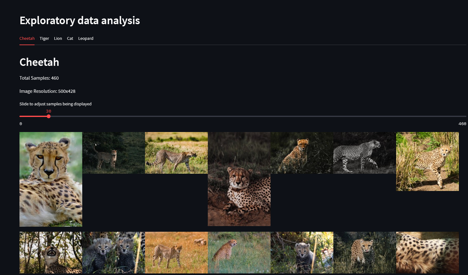Click the red slider handle at 30
Screen dimensions: 468x275
tap(49, 116)
